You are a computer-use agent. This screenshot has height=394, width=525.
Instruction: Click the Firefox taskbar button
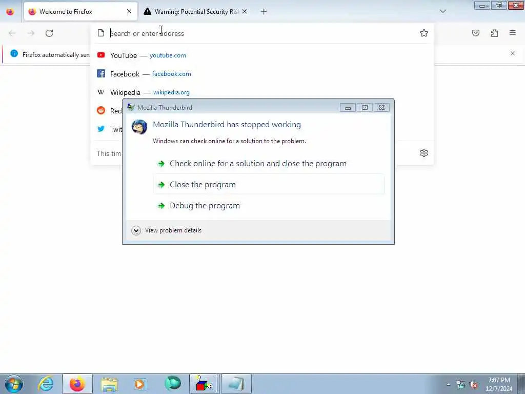pos(77,384)
